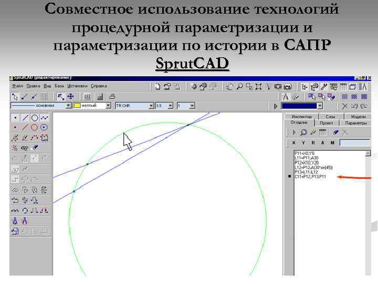This screenshot has height=284, width=378.
Task: Switch to the Модели tab
Action: click(x=358, y=116)
